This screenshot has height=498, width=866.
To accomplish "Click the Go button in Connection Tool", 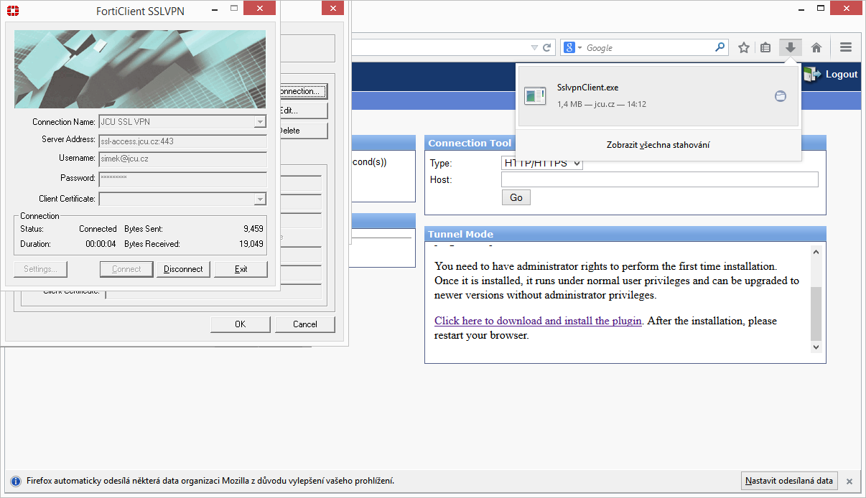I will coord(516,197).
